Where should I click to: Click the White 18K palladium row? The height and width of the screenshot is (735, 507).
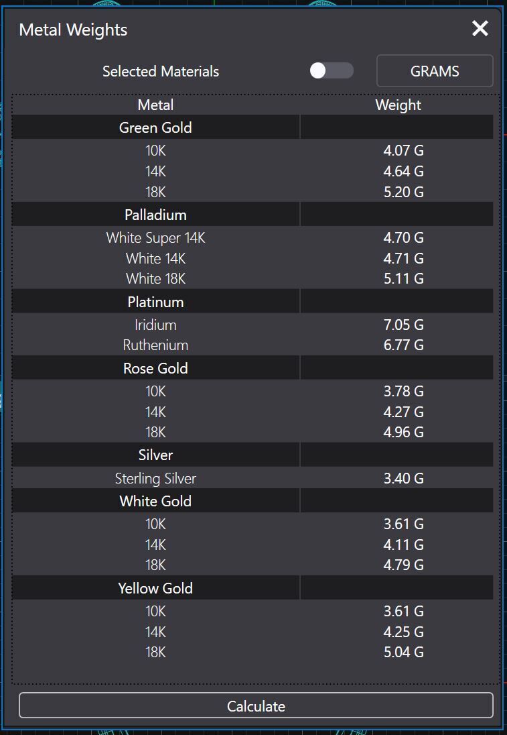click(155, 278)
